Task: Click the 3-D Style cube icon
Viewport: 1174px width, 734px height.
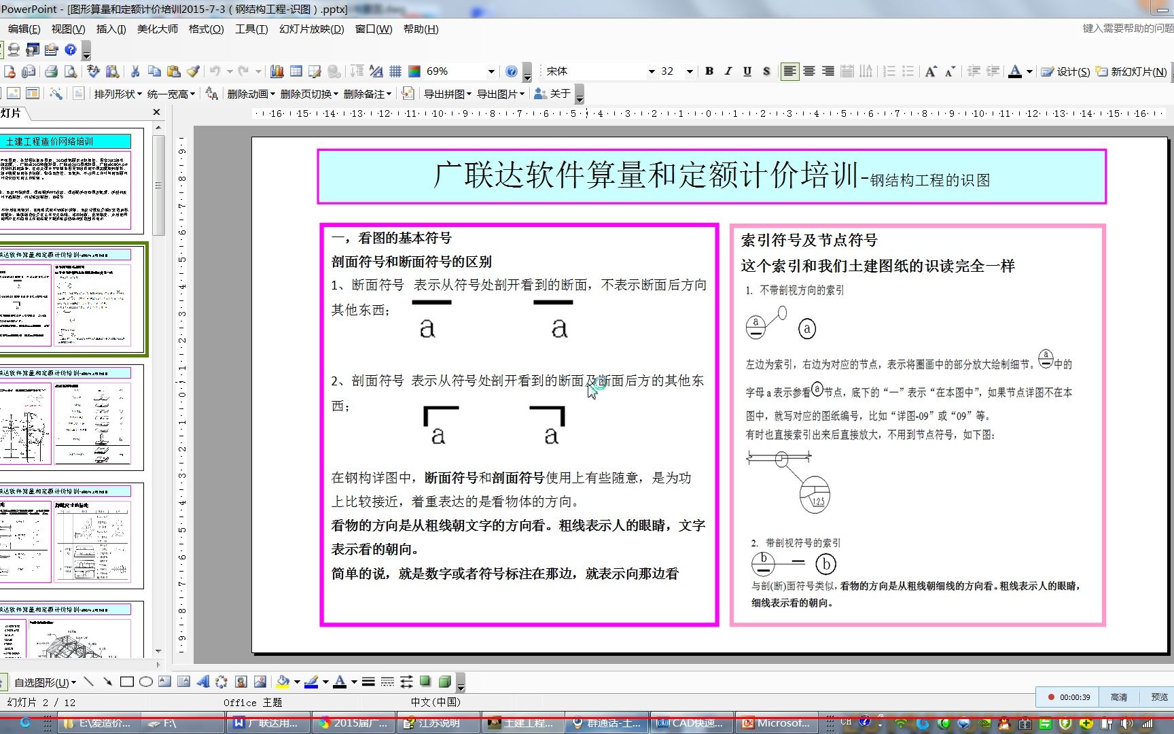Action: (444, 682)
